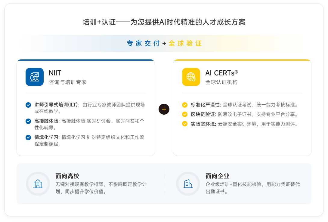Click the 面向企业 heading
Viewport: 328px width, 222px height.
click(x=218, y=176)
